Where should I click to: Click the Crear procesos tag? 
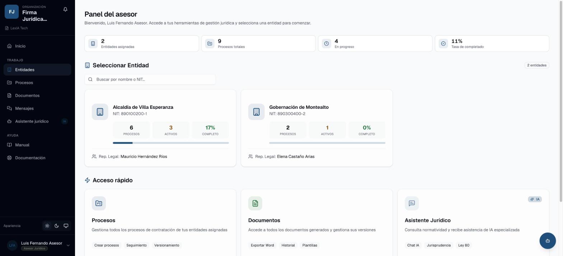pos(106,245)
